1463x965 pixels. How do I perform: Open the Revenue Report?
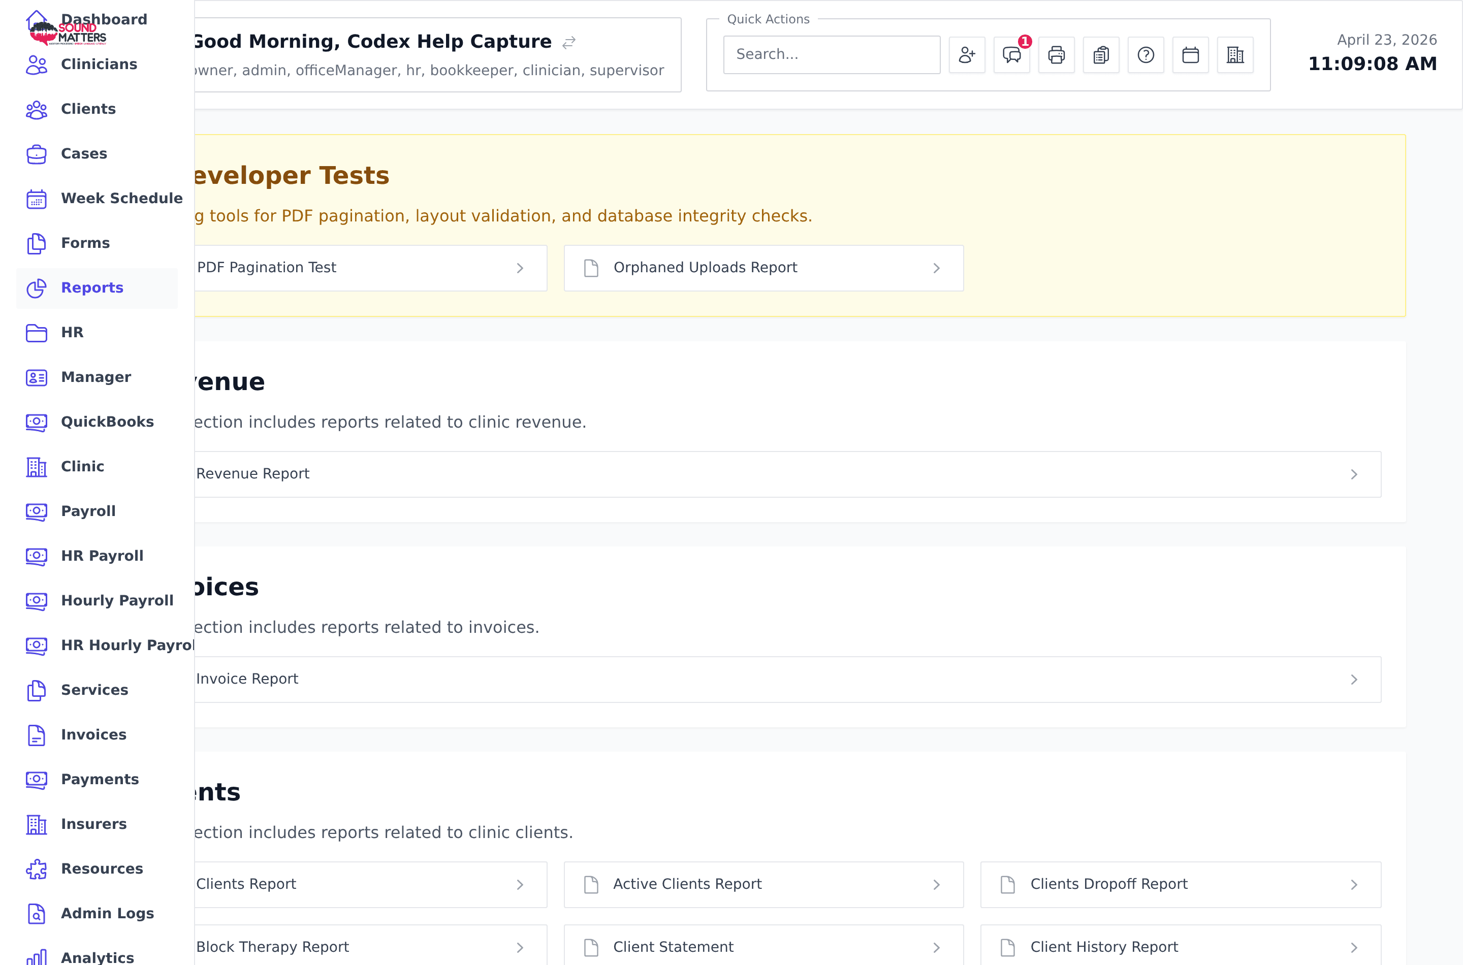[x=788, y=474]
